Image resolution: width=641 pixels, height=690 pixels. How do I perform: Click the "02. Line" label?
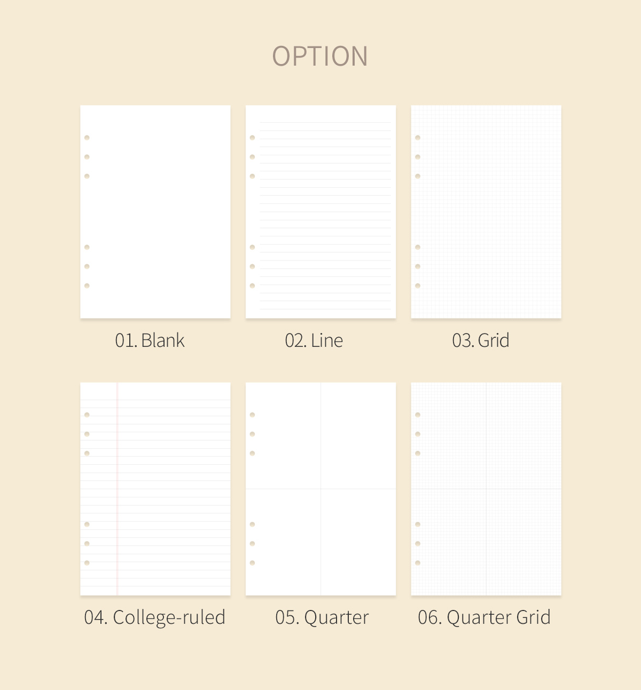[314, 340]
